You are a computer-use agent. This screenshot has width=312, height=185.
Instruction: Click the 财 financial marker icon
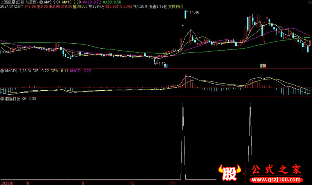click(166, 66)
